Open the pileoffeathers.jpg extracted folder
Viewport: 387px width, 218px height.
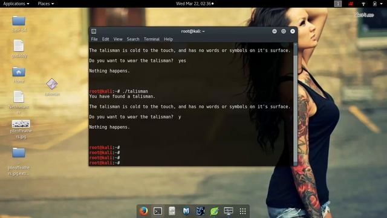click(x=19, y=162)
